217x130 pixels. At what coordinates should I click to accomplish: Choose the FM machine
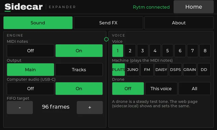click(x=147, y=70)
